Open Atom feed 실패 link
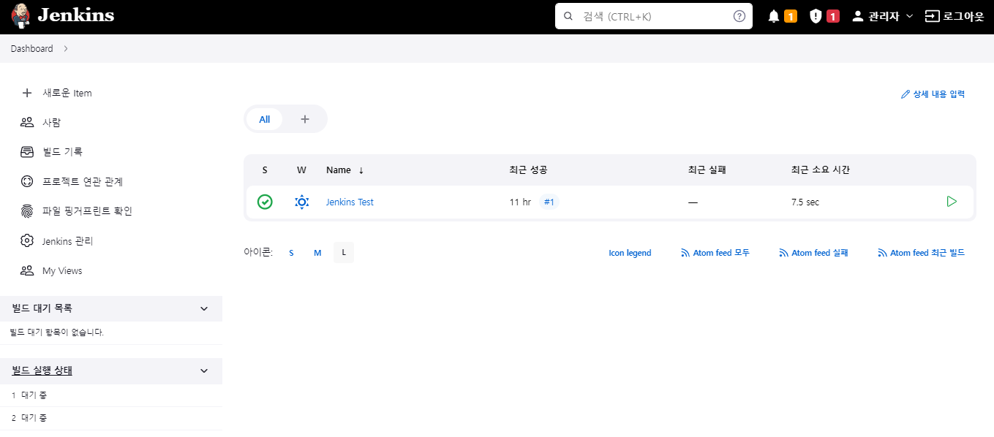This screenshot has width=994, height=437. pyautogui.click(x=813, y=253)
